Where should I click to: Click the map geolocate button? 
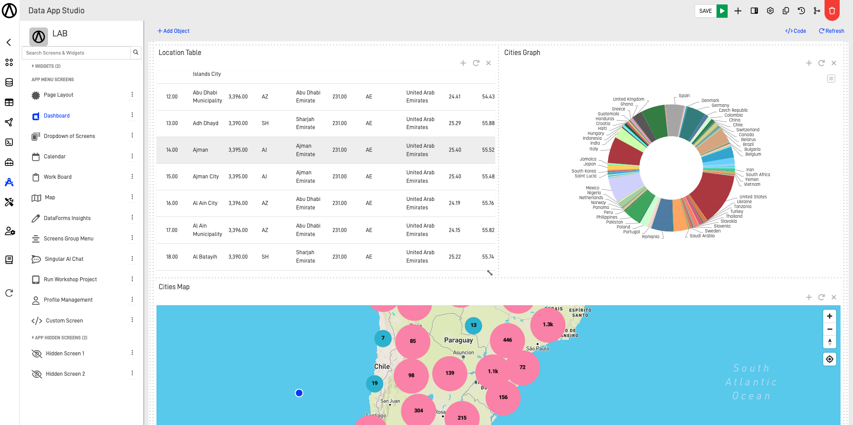tap(829, 359)
